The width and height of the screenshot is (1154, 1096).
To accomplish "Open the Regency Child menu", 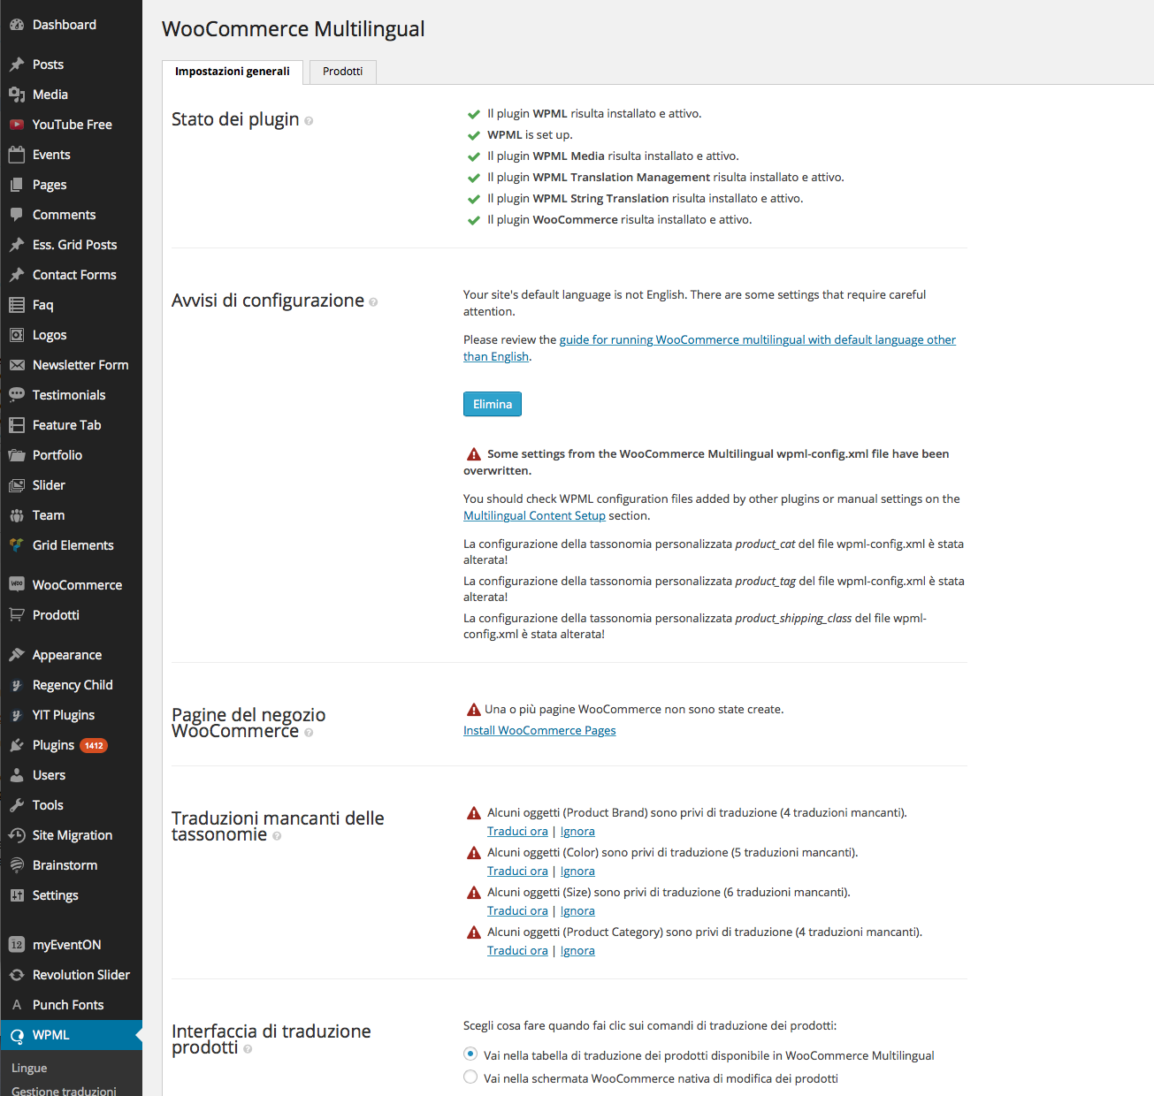I will (x=71, y=685).
